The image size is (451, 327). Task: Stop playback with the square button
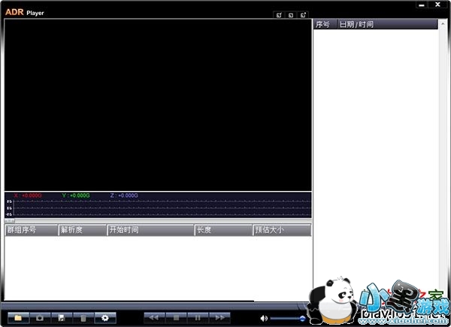(x=176, y=318)
